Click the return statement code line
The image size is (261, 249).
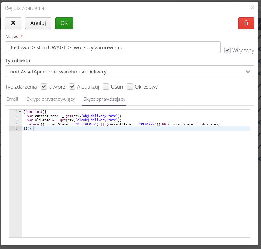pyautogui.click(x=122, y=124)
